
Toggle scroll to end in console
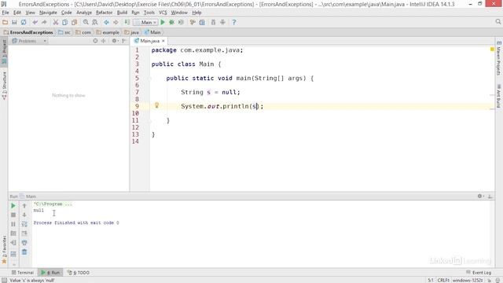coord(24,233)
